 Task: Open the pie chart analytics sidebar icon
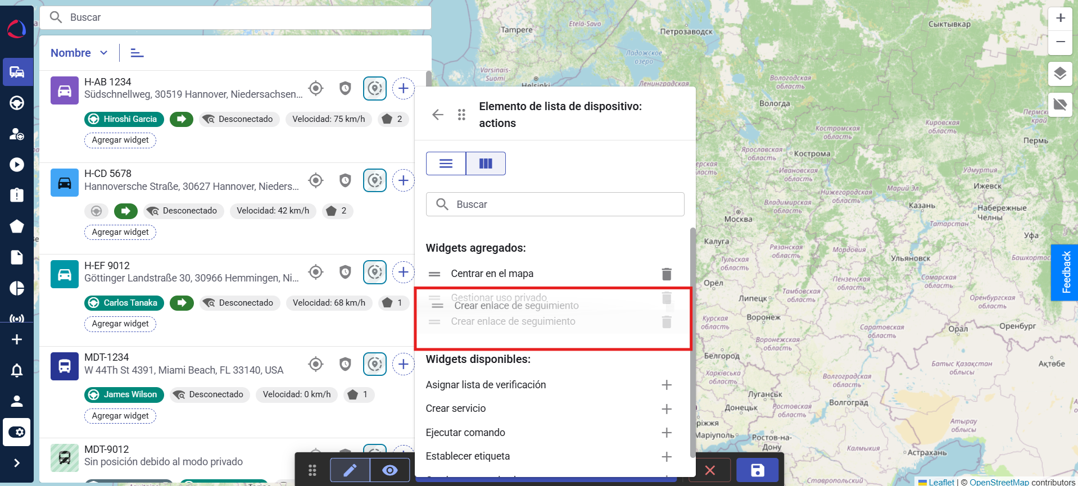point(17,288)
